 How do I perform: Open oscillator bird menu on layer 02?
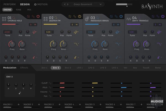(76, 32)
